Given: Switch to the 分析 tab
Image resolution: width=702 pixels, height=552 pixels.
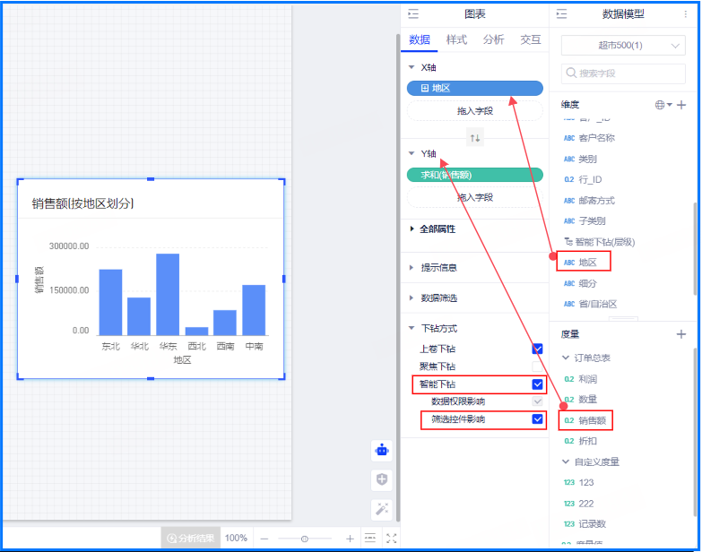Looking at the screenshot, I should point(493,39).
